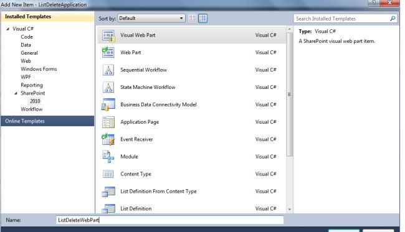405x232 pixels.
Task: Select the 'Event Receiver' row text
Action: (x=136, y=139)
